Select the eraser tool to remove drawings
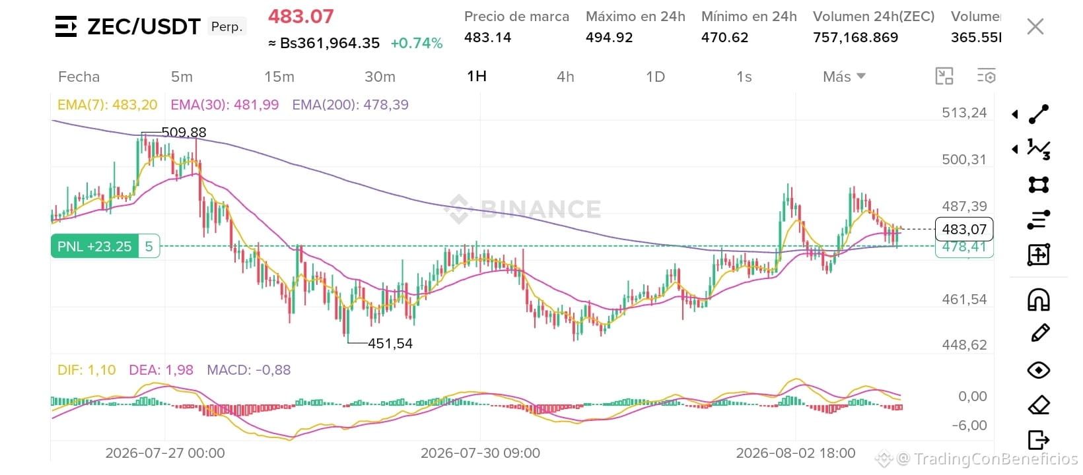This screenshot has height=475, width=1083. click(x=1039, y=404)
